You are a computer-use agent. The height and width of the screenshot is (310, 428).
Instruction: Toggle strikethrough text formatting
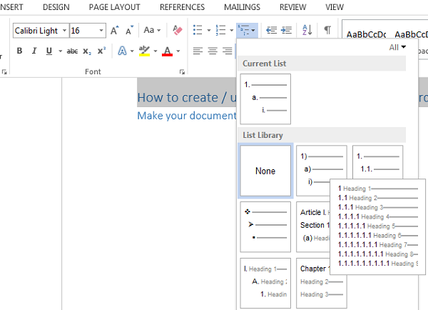point(72,51)
